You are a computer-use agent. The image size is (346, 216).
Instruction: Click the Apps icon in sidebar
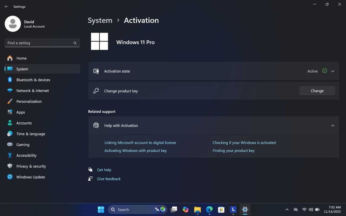(10, 112)
